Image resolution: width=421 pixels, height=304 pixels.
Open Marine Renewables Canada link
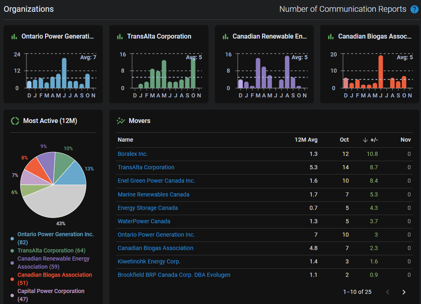[153, 194]
